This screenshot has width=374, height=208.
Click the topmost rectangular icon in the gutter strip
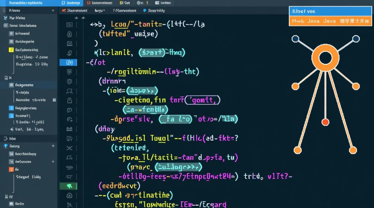[x=69, y=25]
